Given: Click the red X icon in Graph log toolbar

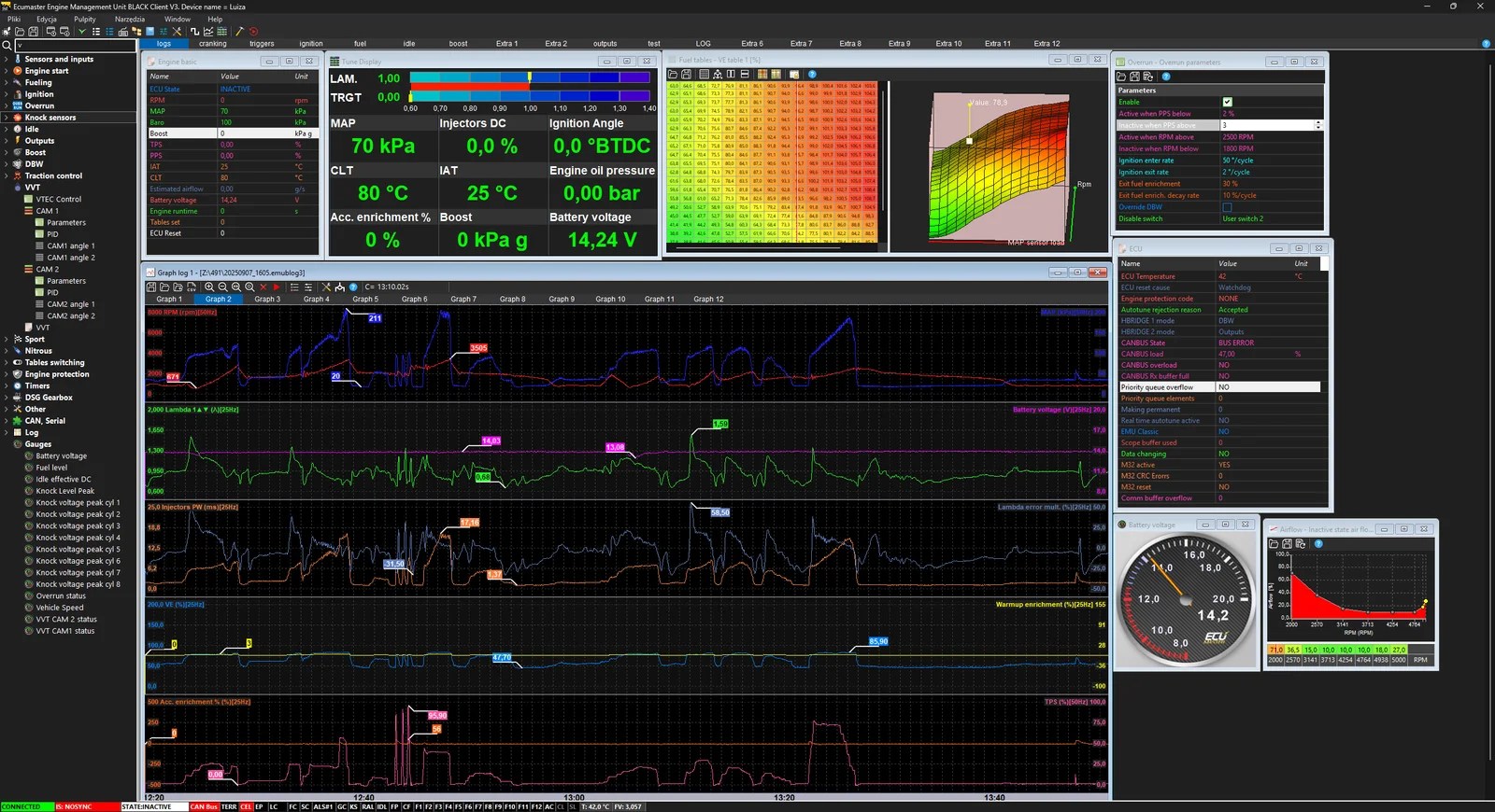Looking at the screenshot, I should click(263, 287).
